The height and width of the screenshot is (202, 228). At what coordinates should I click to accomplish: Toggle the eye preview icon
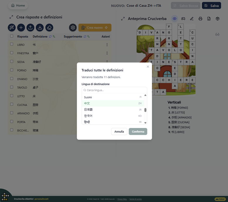click(174, 19)
